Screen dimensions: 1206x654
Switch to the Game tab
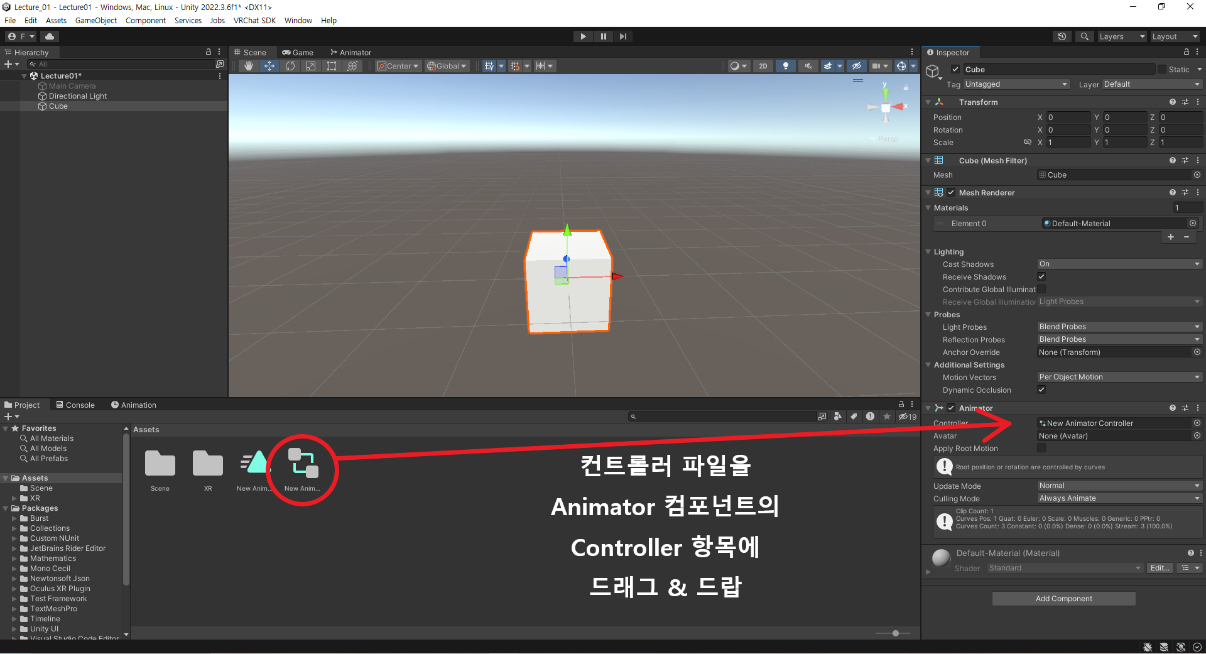click(298, 53)
